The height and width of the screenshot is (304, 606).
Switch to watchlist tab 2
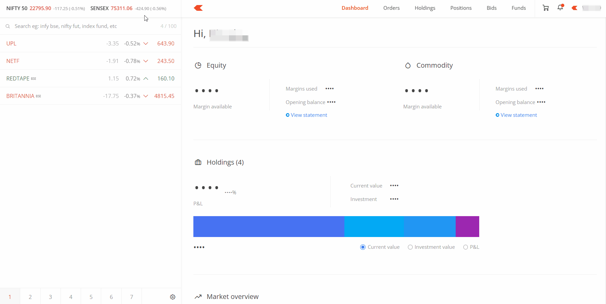pyautogui.click(x=30, y=296)
